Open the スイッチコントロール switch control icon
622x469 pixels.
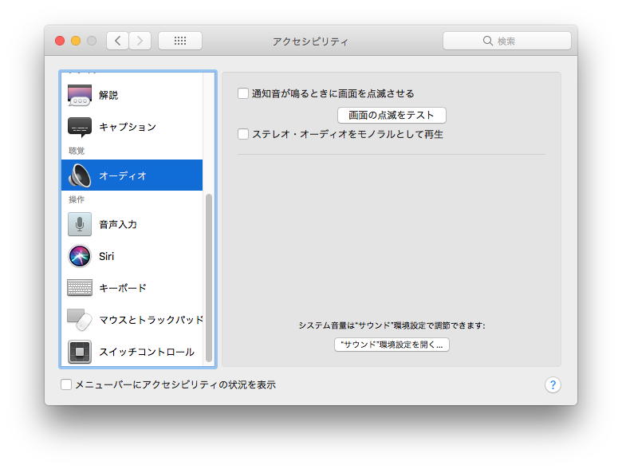pyautogui.click(x=79, y=352)
